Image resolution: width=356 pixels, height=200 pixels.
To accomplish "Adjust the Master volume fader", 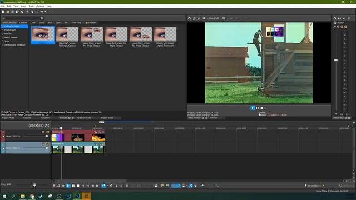I will (336, 60).
